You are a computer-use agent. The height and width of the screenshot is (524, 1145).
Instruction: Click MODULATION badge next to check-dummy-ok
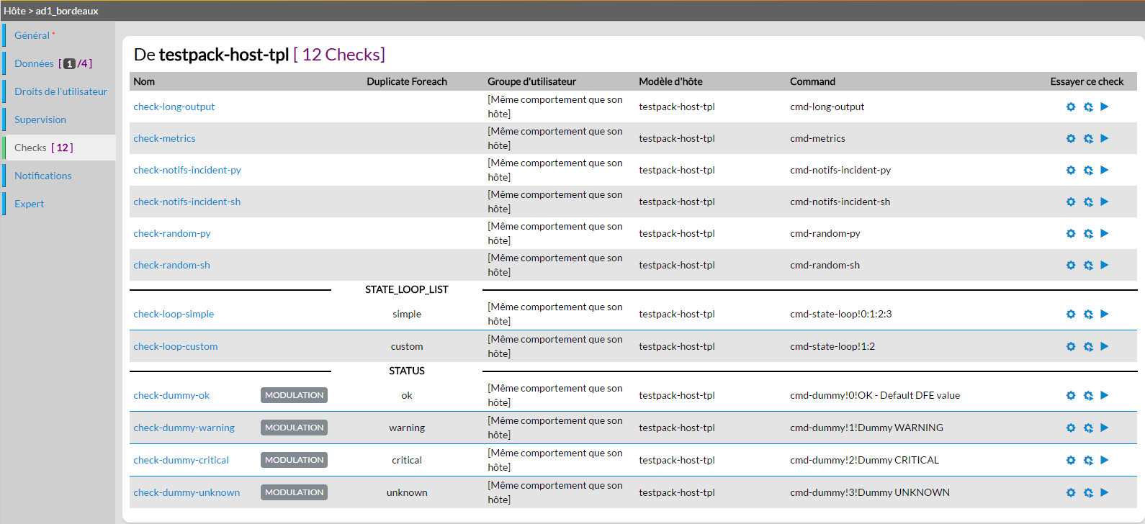click(294, 395)
